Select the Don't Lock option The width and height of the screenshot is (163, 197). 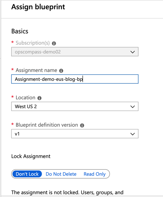[x=27, y=174]
